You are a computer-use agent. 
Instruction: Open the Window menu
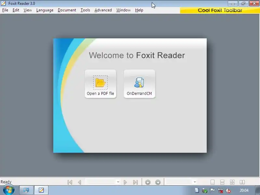123,10
